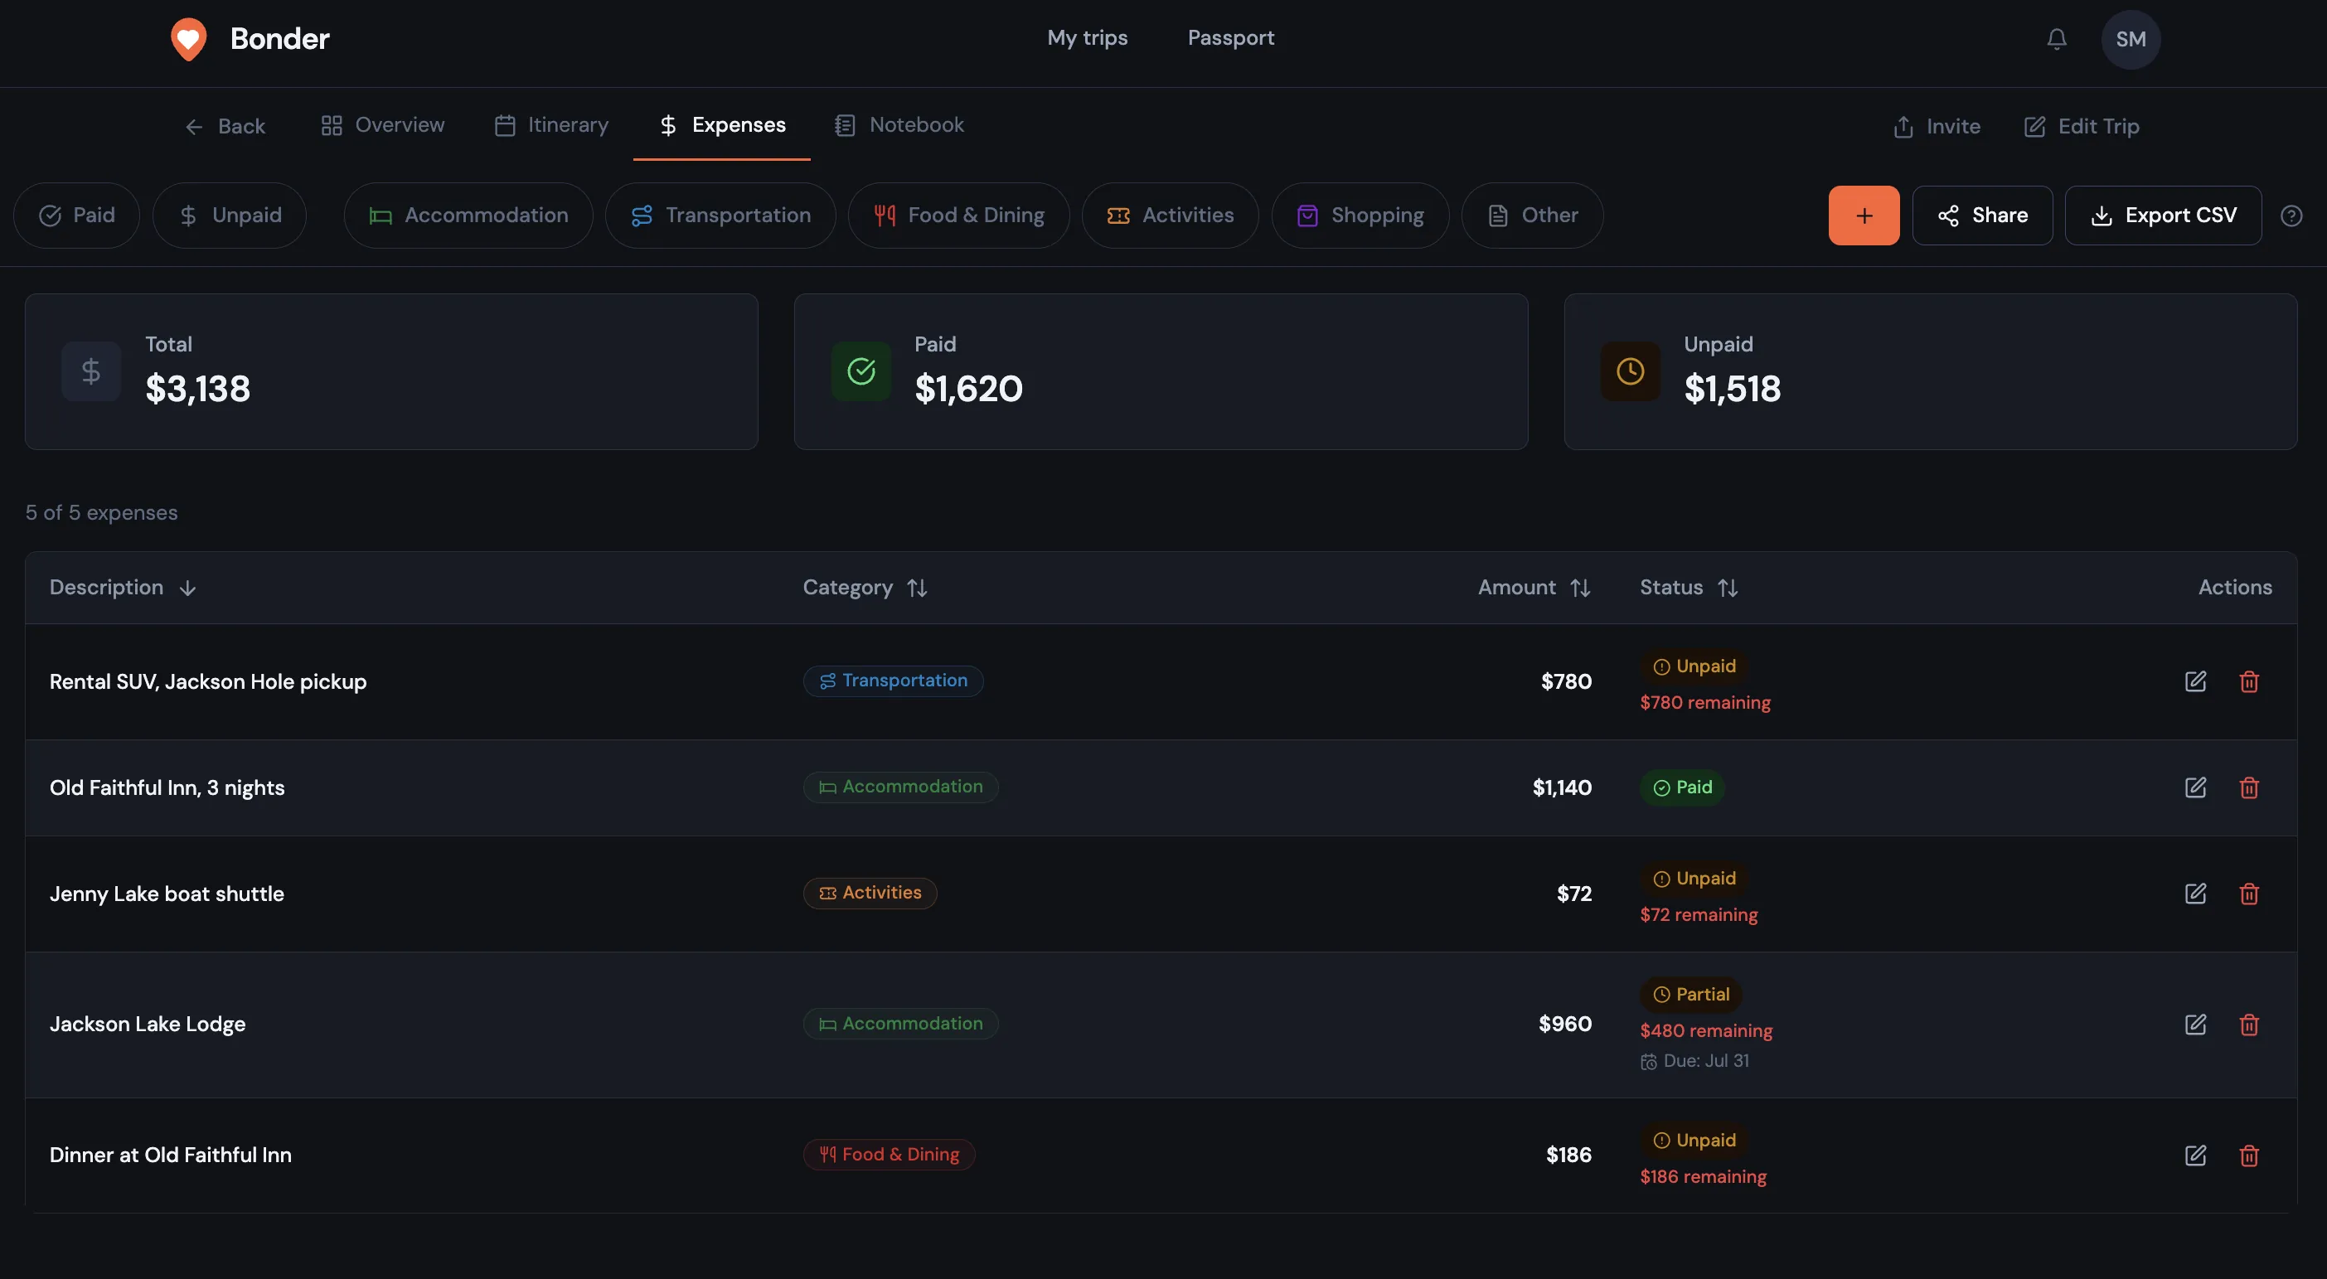2327x1279 pixels.
Task: Delete the Jackson Lake Lodge expense
Action: pos(2248,1024)
